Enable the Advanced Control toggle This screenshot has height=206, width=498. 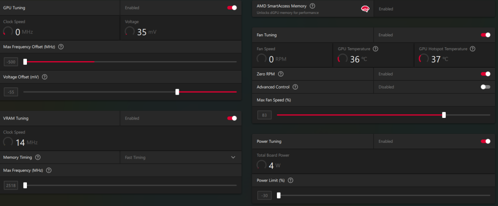point(485,87)
